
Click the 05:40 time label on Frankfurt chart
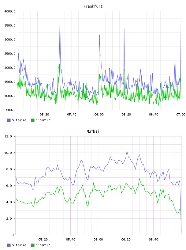[72, 115]
